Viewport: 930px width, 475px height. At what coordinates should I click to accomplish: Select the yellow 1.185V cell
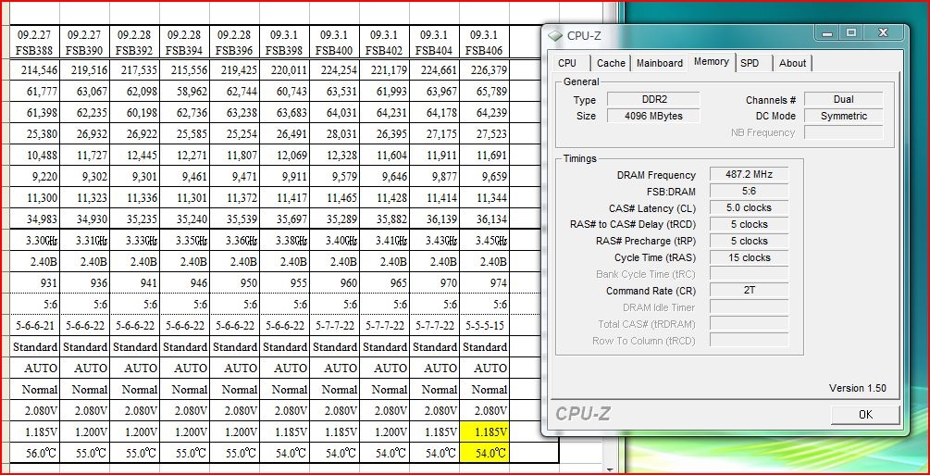tap(485, 431)
